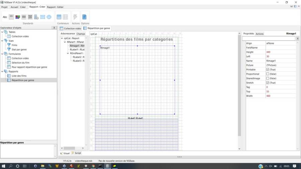Clear the property search with X button
Image resolution: width=301 pixels, height=169 pixels.
pos(298,39)
